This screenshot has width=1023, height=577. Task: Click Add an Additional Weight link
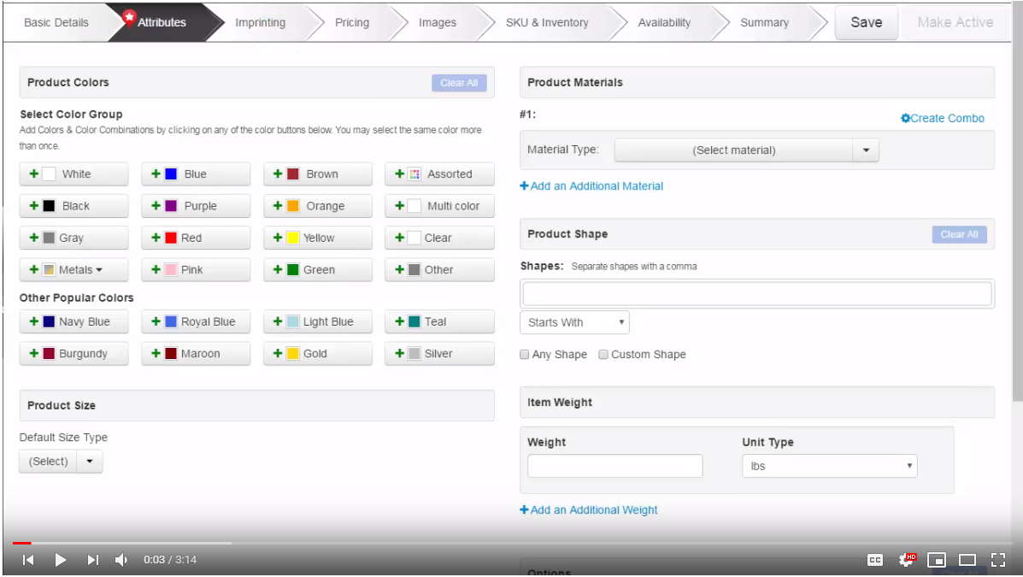click(589, 509)
